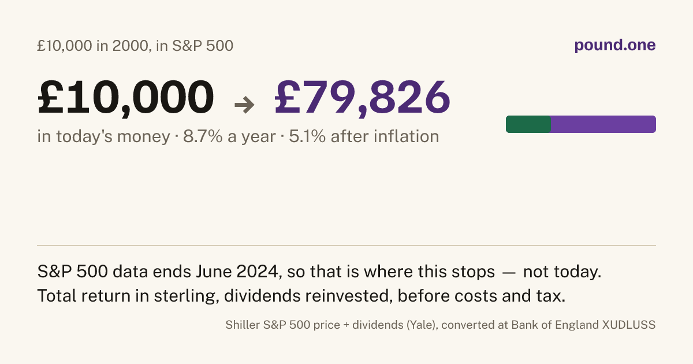This screenshot has height=364, width=693.
Task: Select the purple segment of the bar
Action: 603,124
